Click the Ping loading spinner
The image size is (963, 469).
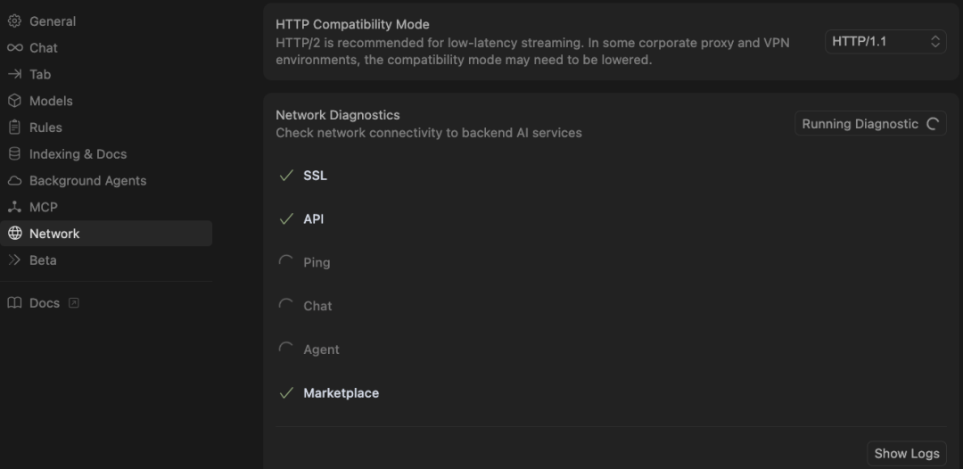pyautogui.click(x=286, y=262)
